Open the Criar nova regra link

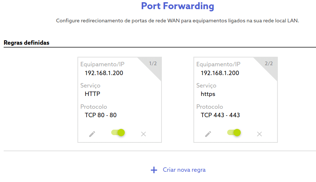(184, 170)
